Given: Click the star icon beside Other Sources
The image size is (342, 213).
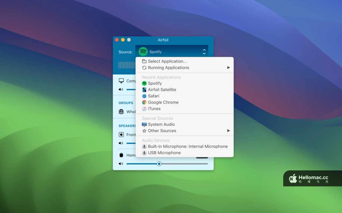Looking at the screenshot, I should (144, 131).
